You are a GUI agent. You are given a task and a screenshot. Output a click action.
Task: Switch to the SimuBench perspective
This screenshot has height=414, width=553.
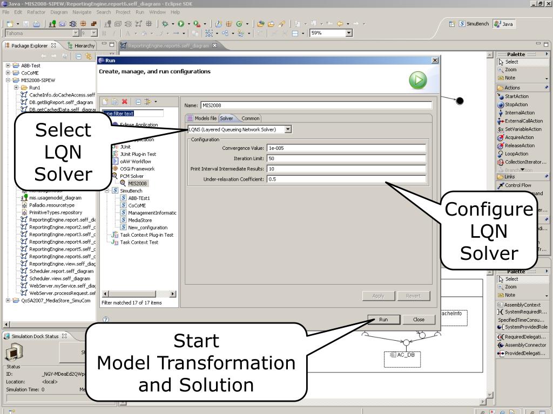[x=474, y=24]
